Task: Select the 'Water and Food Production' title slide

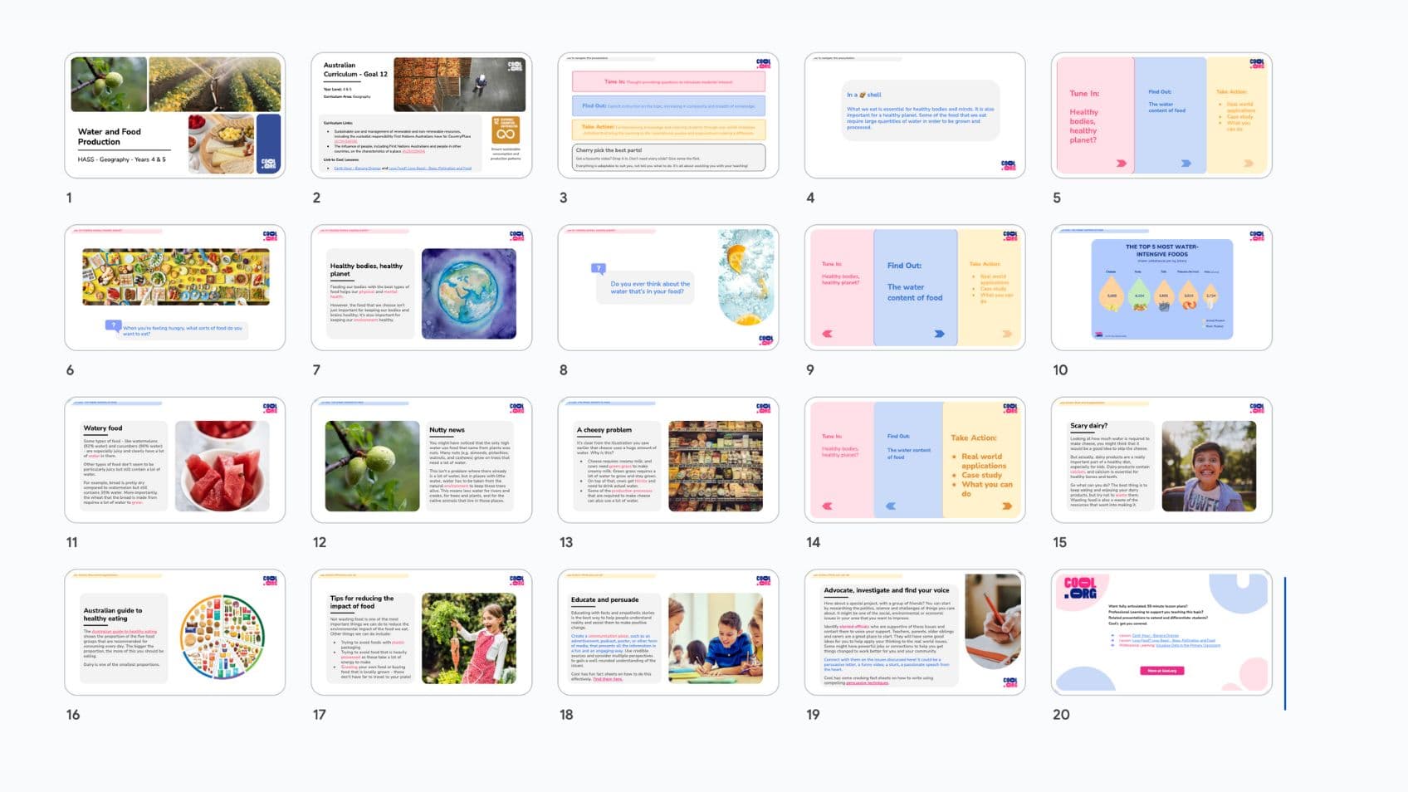Action: coord(174,115)
